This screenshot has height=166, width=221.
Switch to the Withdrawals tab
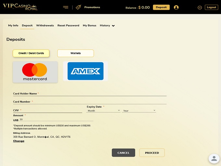pyautogui.click(x=45, y=26)
